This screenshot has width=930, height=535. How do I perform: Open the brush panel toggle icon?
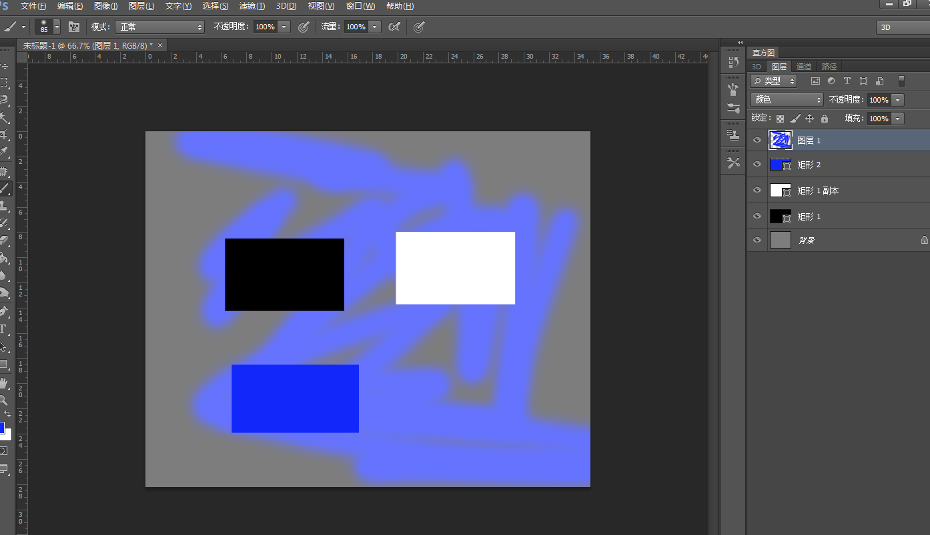point(74,27)
